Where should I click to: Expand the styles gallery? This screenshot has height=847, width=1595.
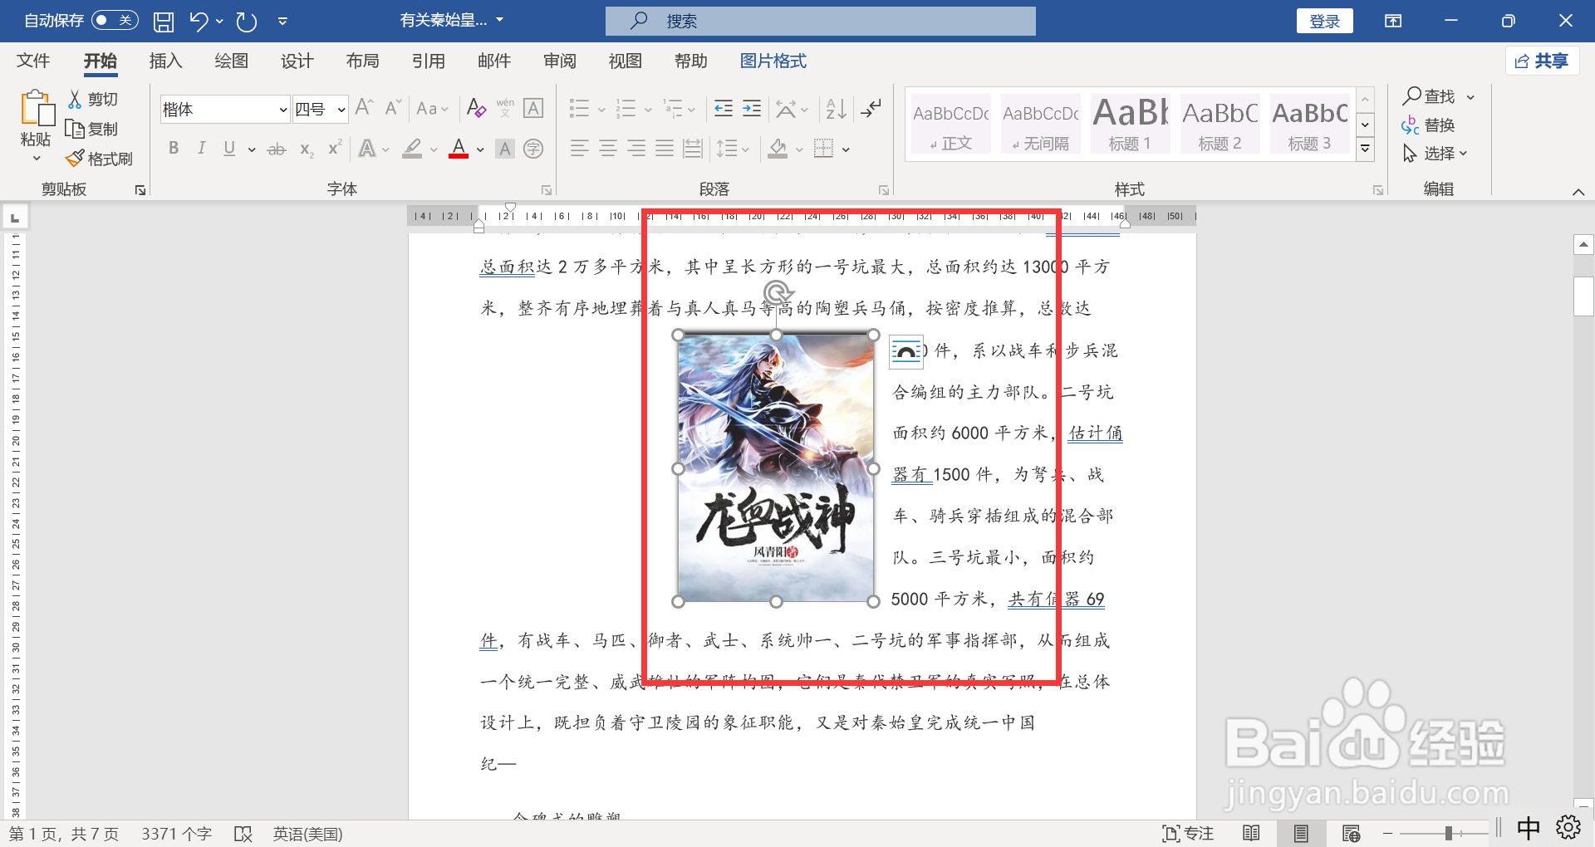[1365, 149]
